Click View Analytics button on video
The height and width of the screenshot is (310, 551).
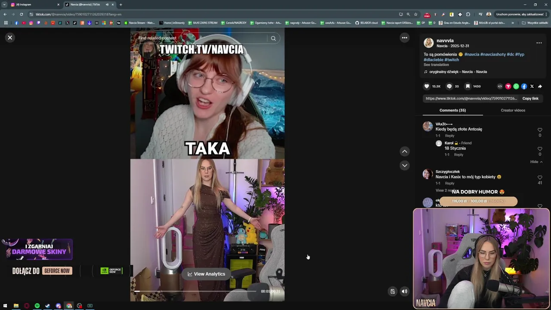click(206, 274)
